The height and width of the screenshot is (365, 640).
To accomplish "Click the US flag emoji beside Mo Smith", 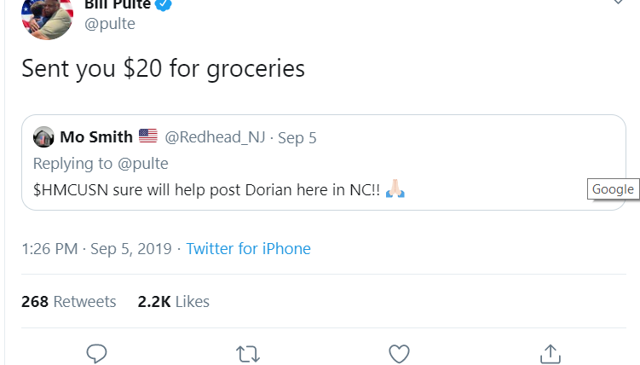I will (148, 136).
